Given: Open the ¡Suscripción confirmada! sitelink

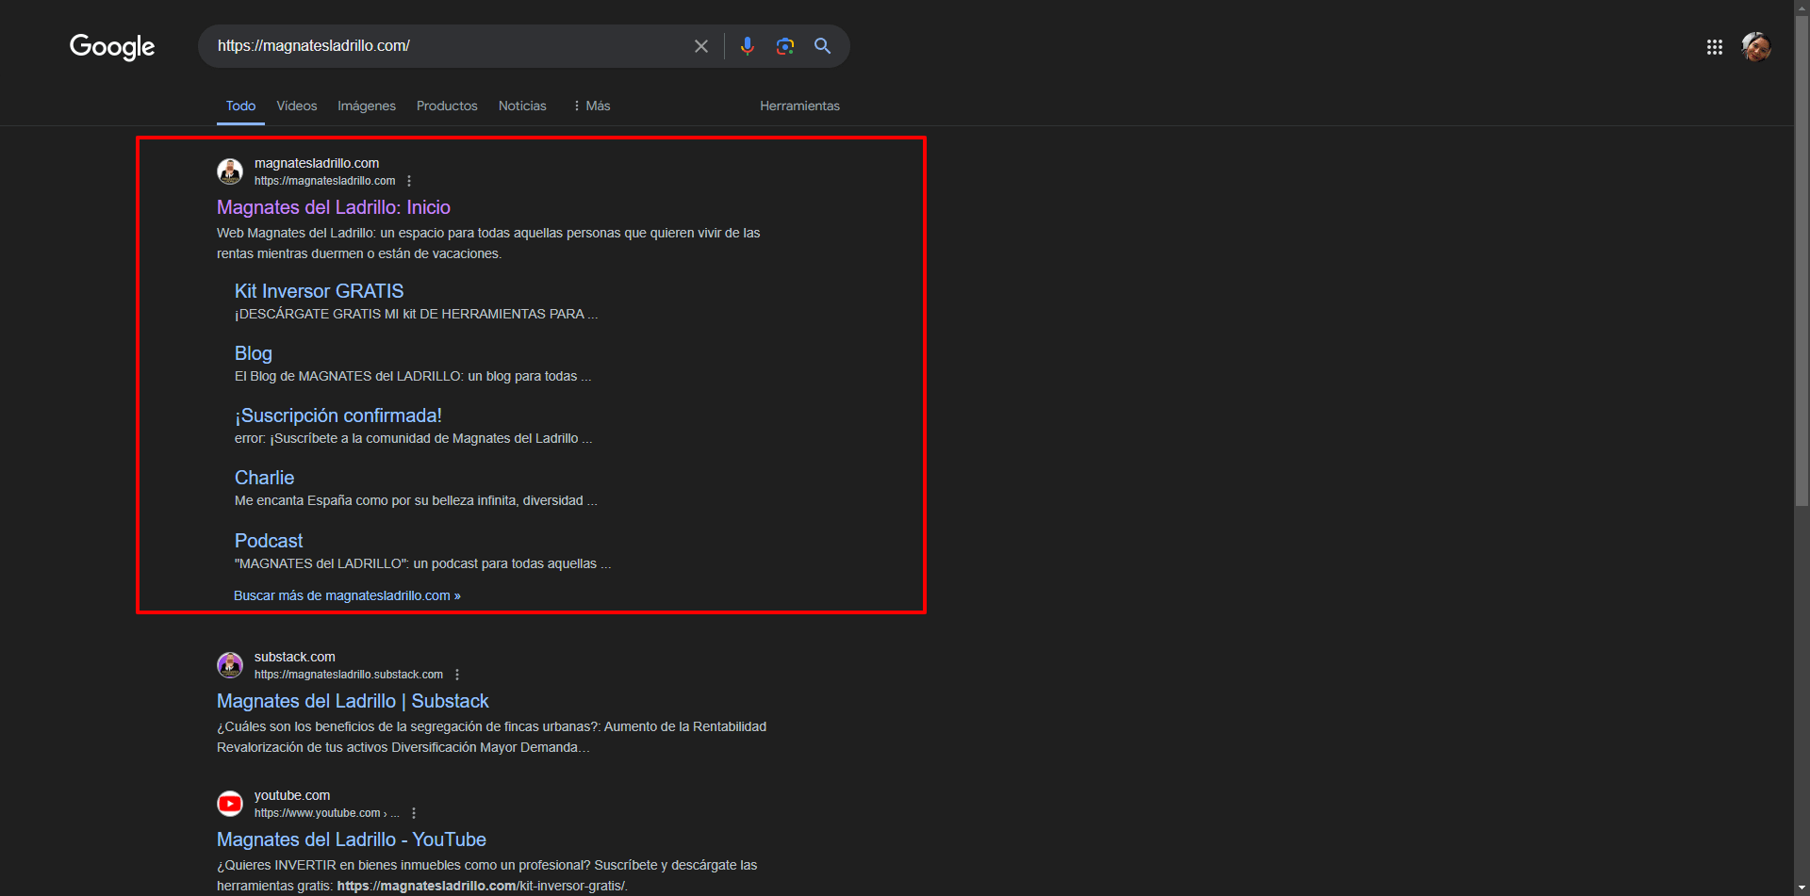Looking at the screenshot, I should click(x=338, y=415).
